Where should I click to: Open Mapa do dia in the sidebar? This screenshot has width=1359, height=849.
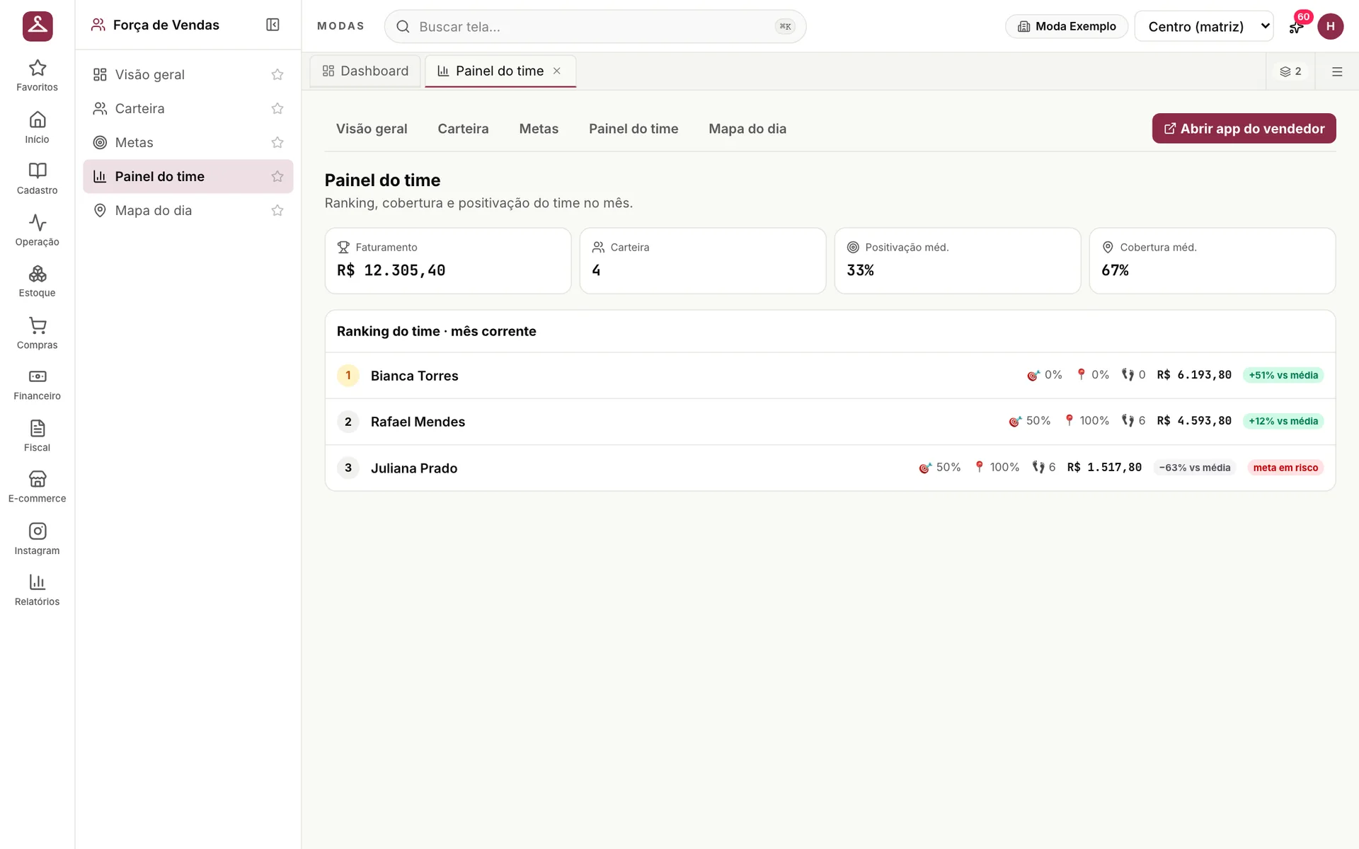pos(188,210)
